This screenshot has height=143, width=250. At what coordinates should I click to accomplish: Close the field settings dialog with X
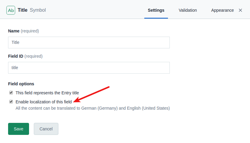240,10
